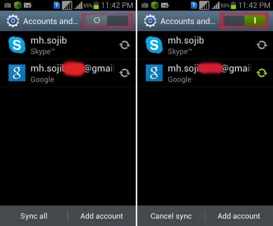This screenshot has width=273, height=226.
Task: Open Skype logo account in right screen
Action: coord(154,45)
